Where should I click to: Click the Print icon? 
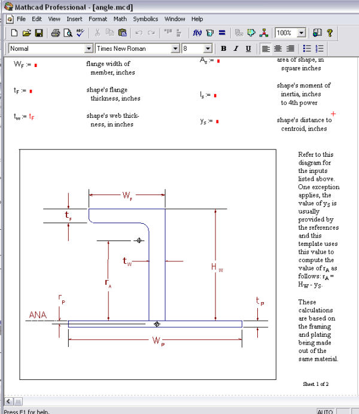(x=55, y=33)
